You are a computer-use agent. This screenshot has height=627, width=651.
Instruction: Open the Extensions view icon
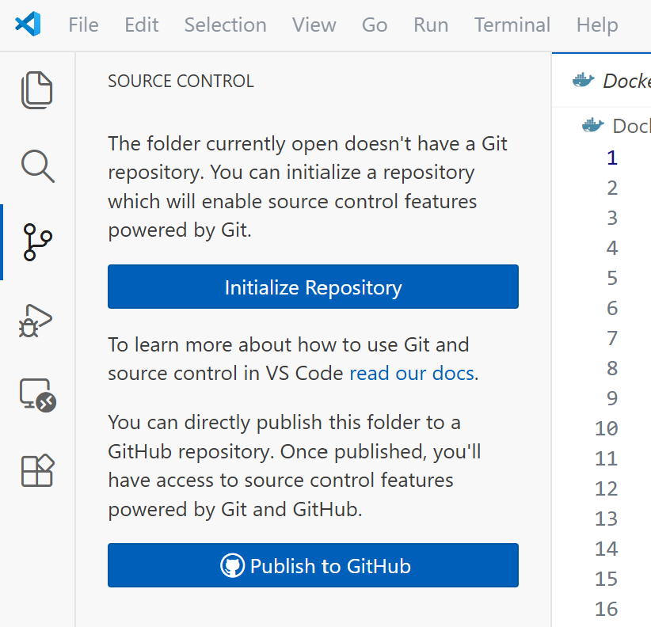pos(36,471)
